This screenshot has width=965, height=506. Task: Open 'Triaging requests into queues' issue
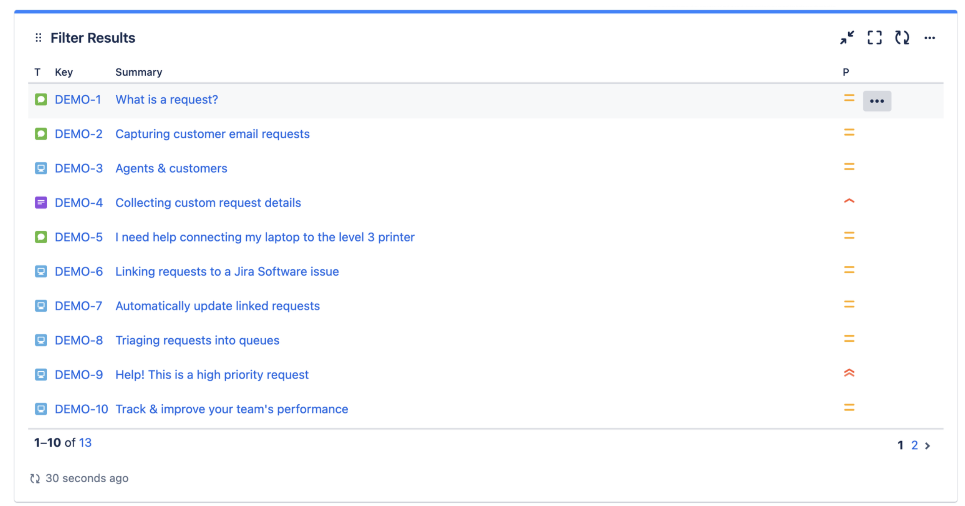pos(197,341)
